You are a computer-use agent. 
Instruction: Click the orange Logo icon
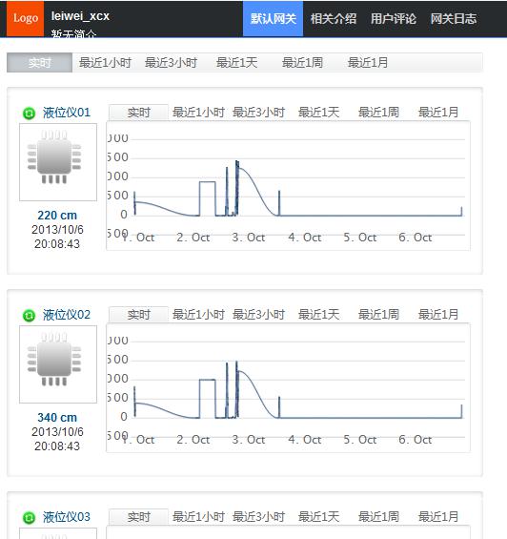[x=25, y=18]
